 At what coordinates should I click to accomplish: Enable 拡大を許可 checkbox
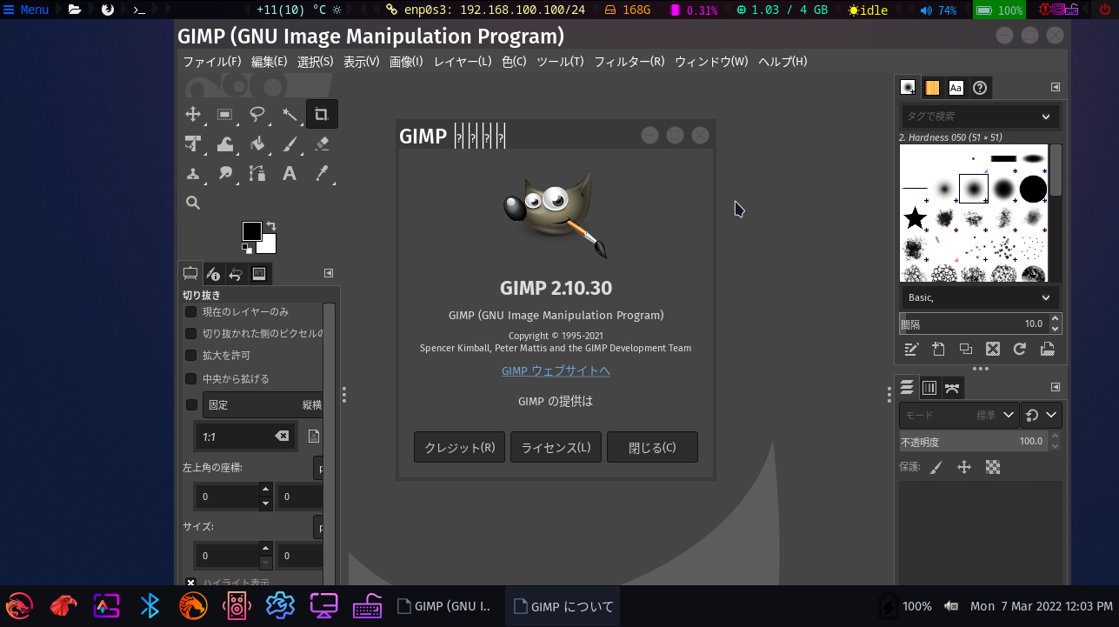pyautogui.click(x=191, y=355)
